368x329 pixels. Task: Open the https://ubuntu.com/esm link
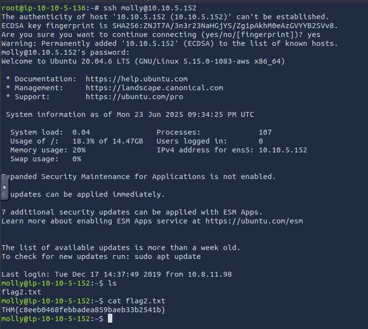point(254,221)
